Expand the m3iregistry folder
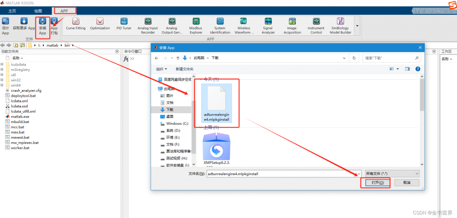Screen dimensions: 457x218 click(2, 70)
